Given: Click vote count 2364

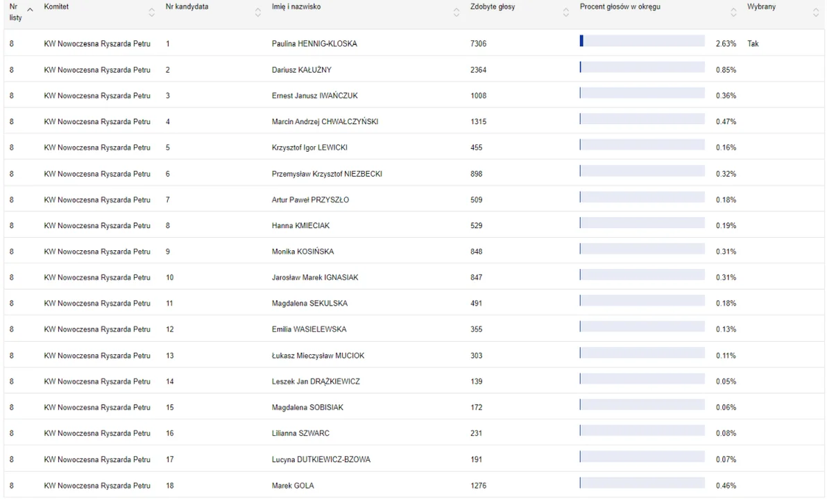Looking at the screenshot, I should pyautogui.click(x=479, y=69).
